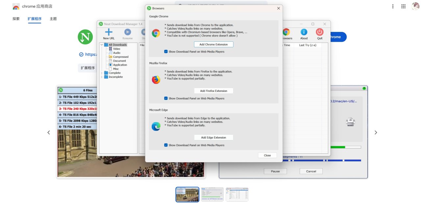Select the third screenshot thumbnail
This screenshot has width=421, height=203.
(237, 194)
